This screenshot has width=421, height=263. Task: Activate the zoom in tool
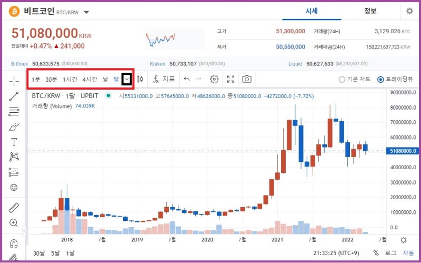(x=14, y=222)
